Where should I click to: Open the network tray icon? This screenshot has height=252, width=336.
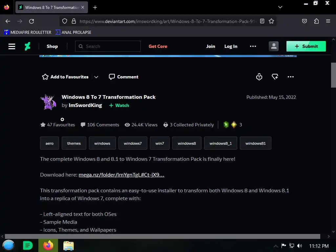(292, 246)
